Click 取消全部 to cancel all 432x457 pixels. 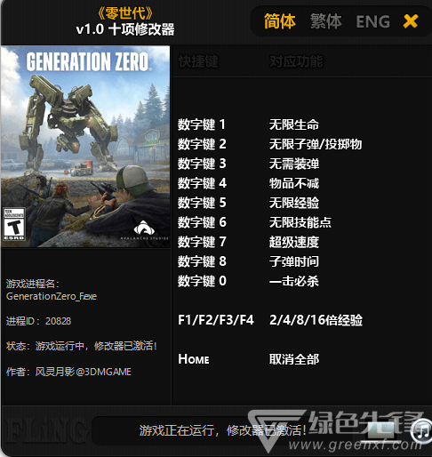tap(294, 359)
